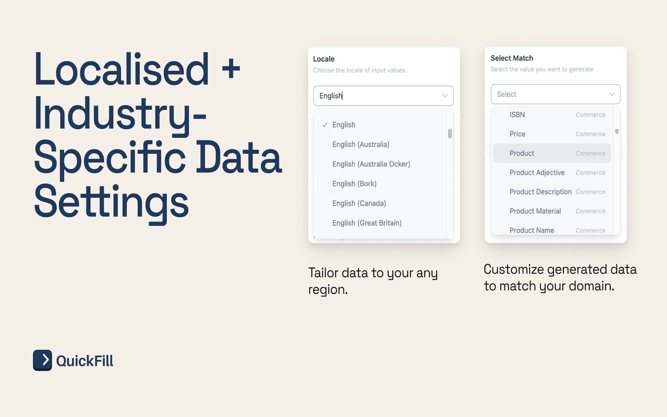Select English (Australia Ocker) option

[x=371, y=164]
